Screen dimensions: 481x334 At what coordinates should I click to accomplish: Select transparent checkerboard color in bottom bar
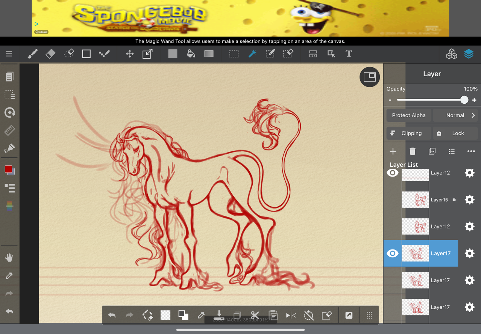tap(165, 315)
